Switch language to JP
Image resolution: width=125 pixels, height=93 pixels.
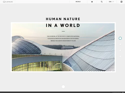click(x=113, y=2)
